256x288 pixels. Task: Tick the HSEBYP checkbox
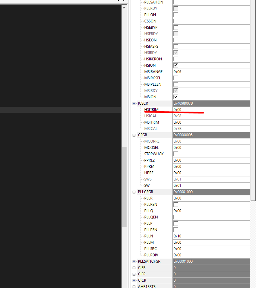pyautogui.click(x=176, y=28)
